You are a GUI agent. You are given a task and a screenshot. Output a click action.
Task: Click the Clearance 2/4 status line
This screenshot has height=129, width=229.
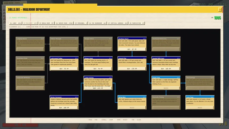point(38,27)
